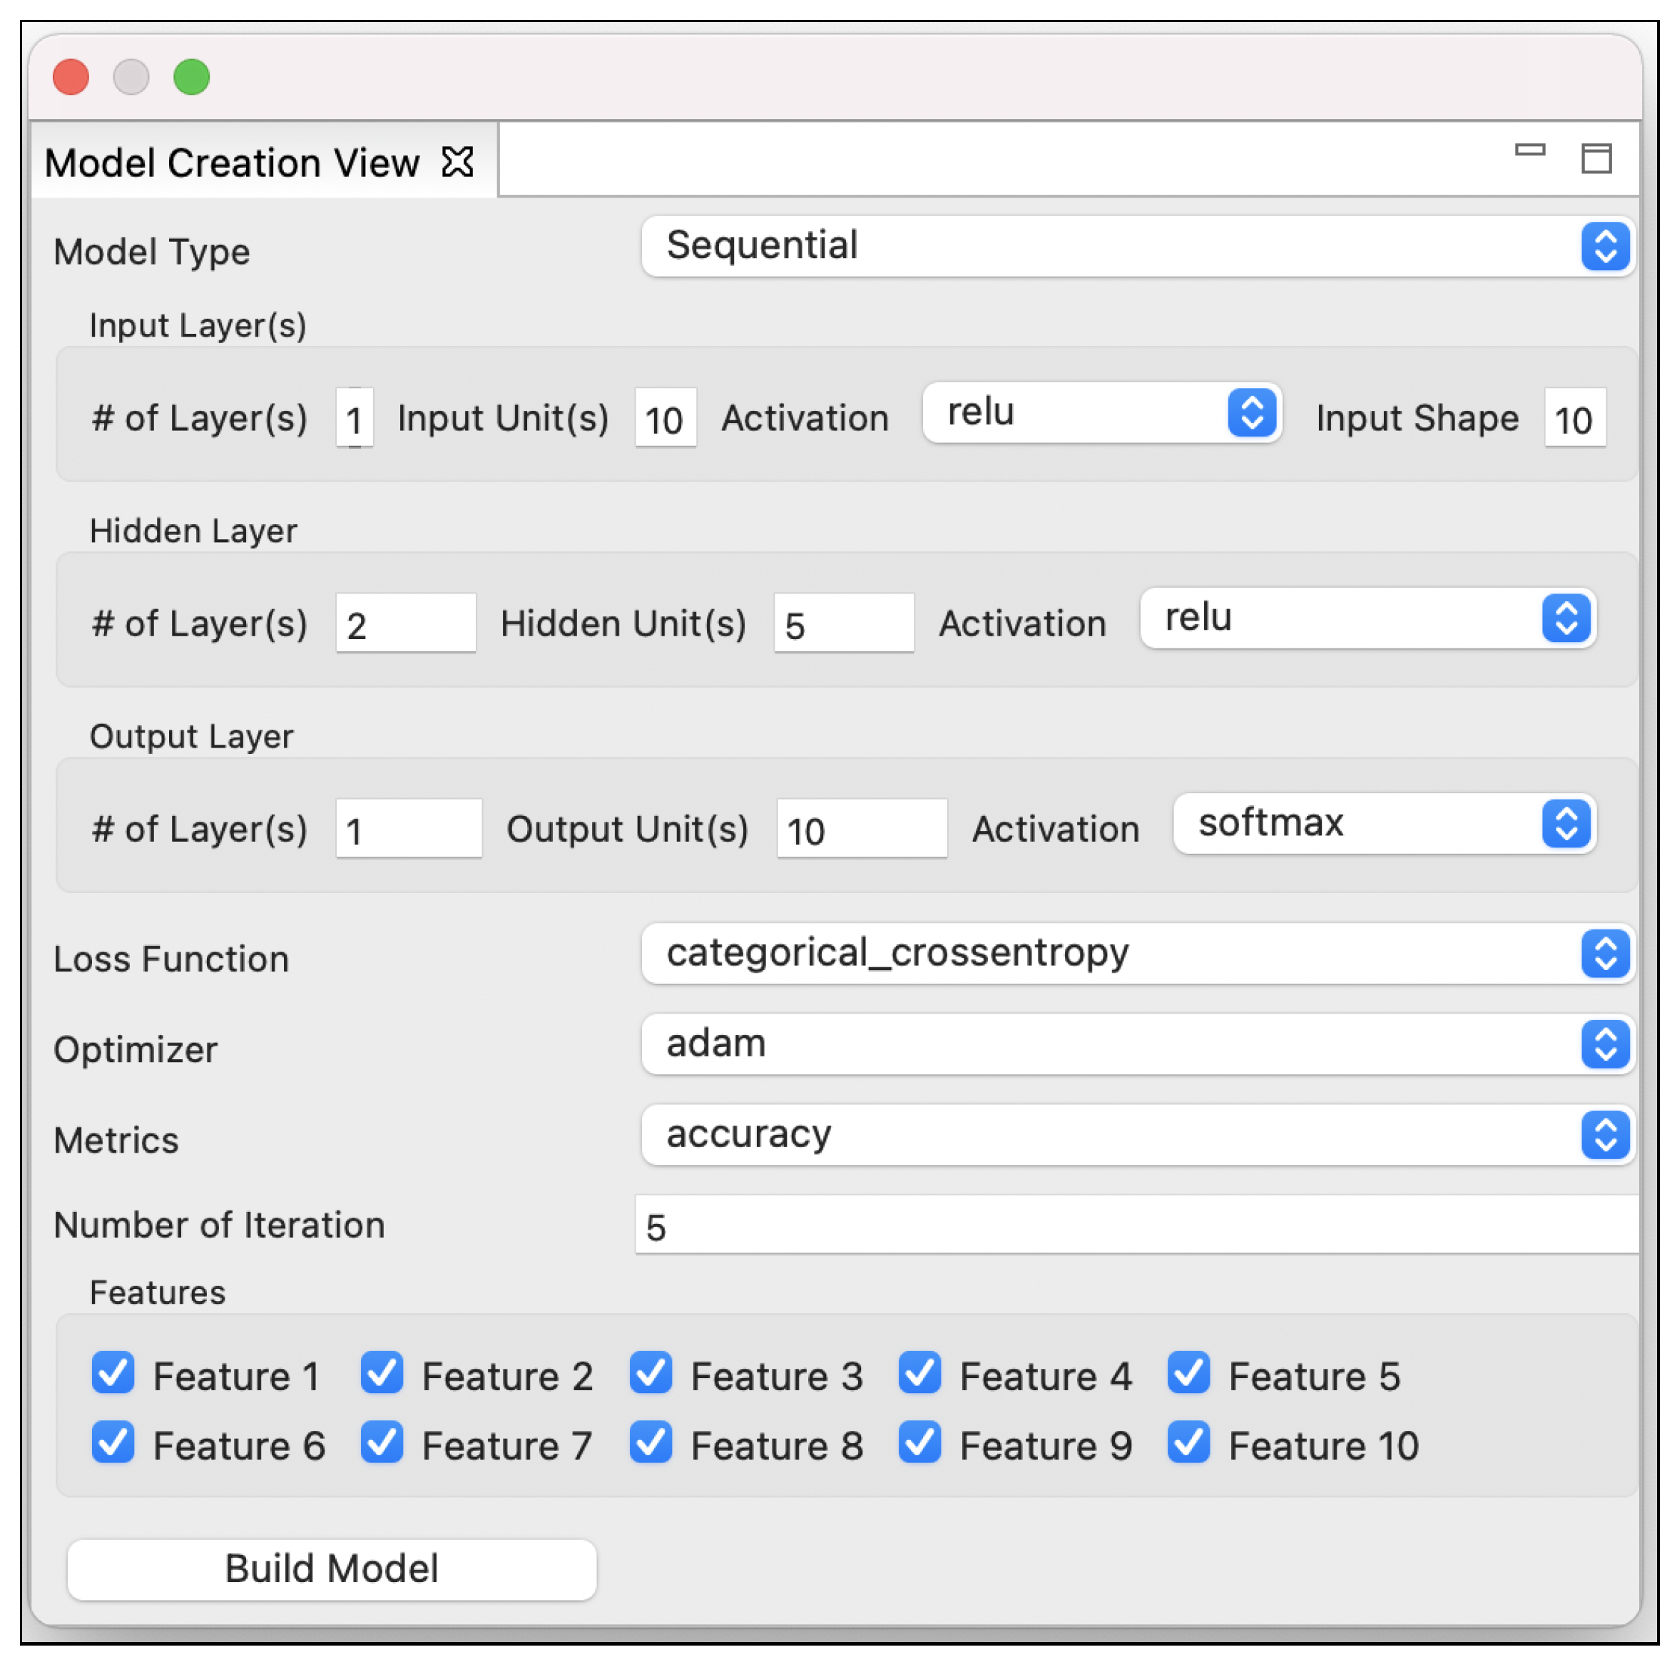
Task: Maximize the view panel using its icon
Action: click(1596, 159)
